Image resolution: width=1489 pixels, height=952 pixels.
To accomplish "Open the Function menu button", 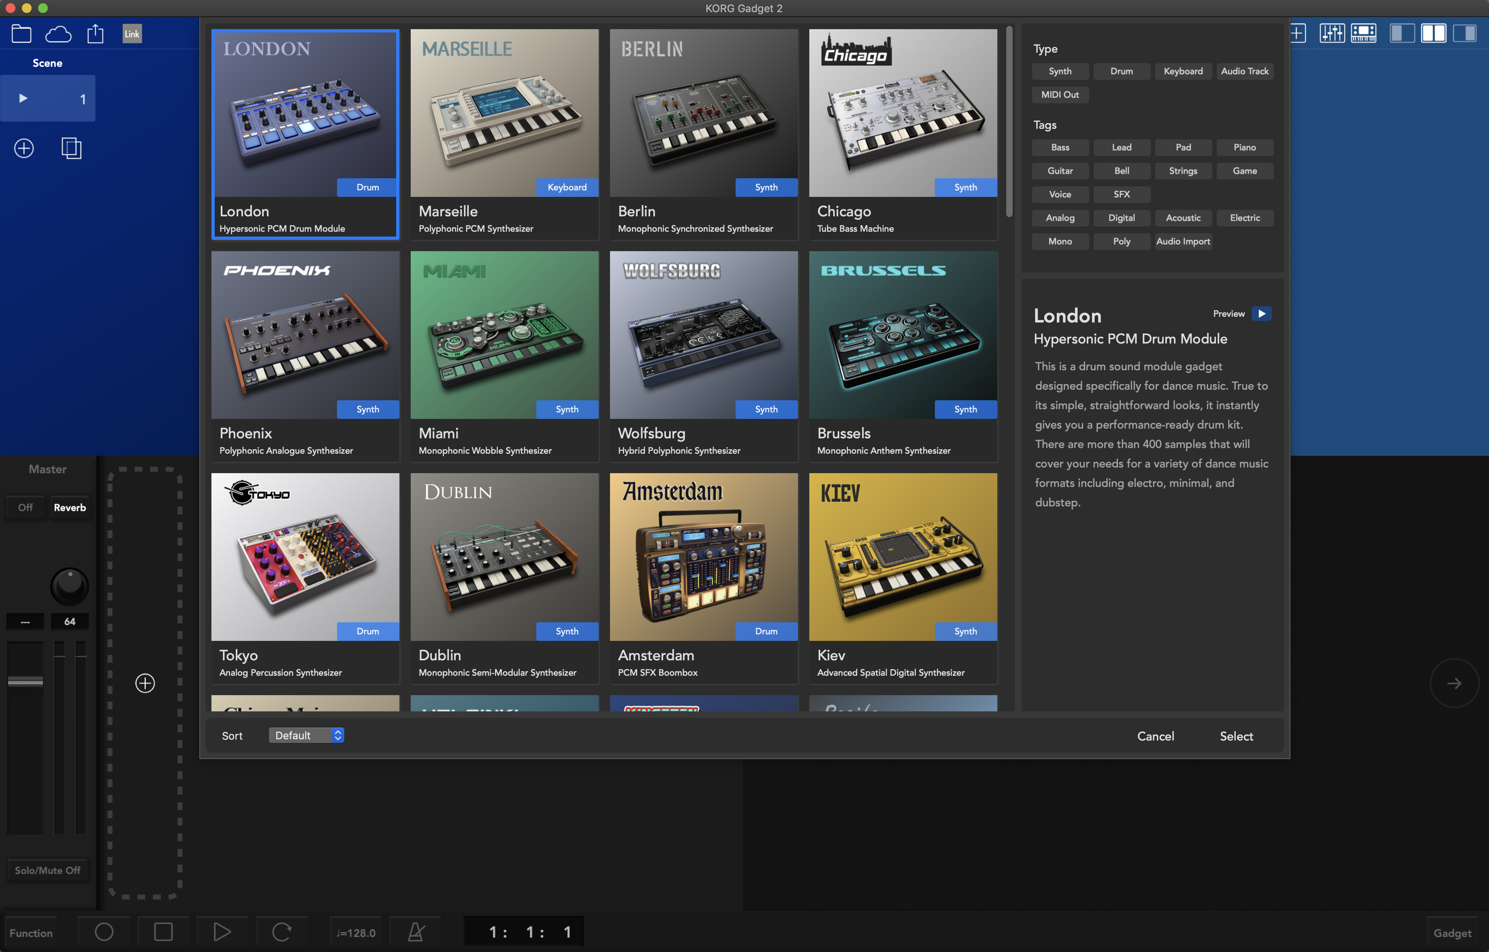I will point(31,933).
